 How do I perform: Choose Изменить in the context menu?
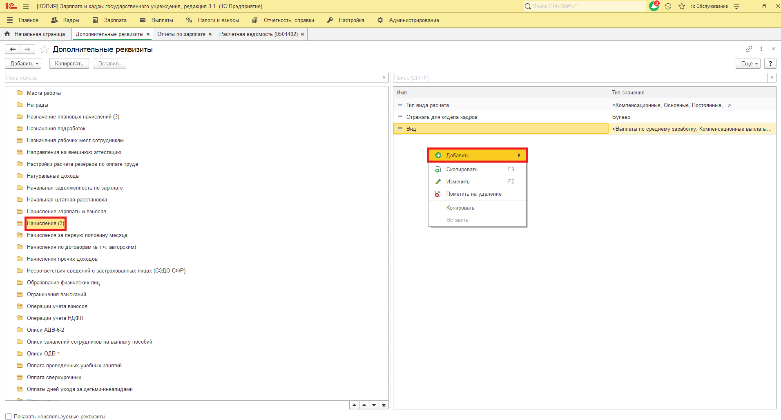coord(478,182)
